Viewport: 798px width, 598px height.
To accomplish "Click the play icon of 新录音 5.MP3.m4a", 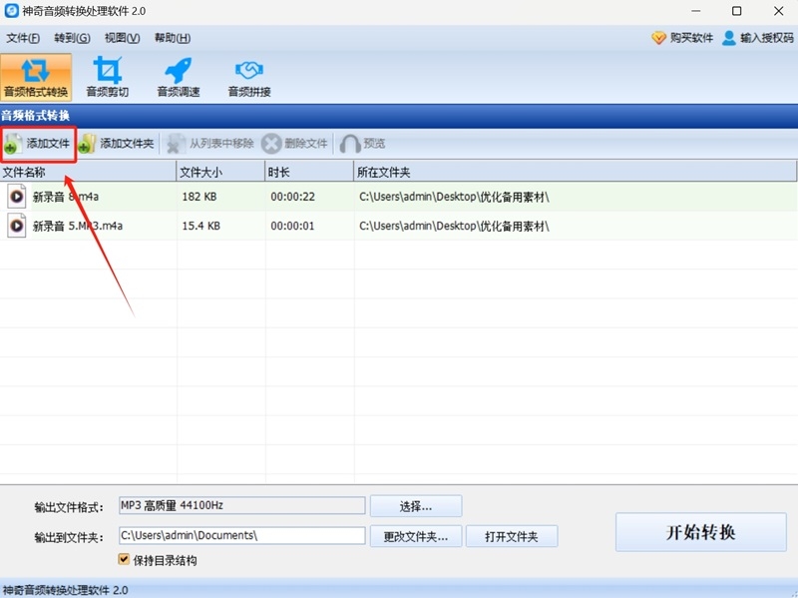I will (x=16, y=226).
